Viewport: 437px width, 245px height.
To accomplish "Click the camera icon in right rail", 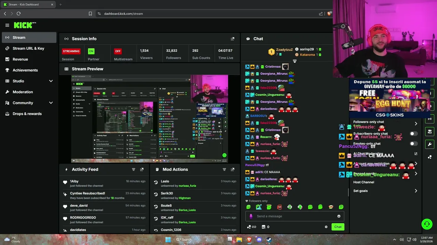I will (429, 131).
